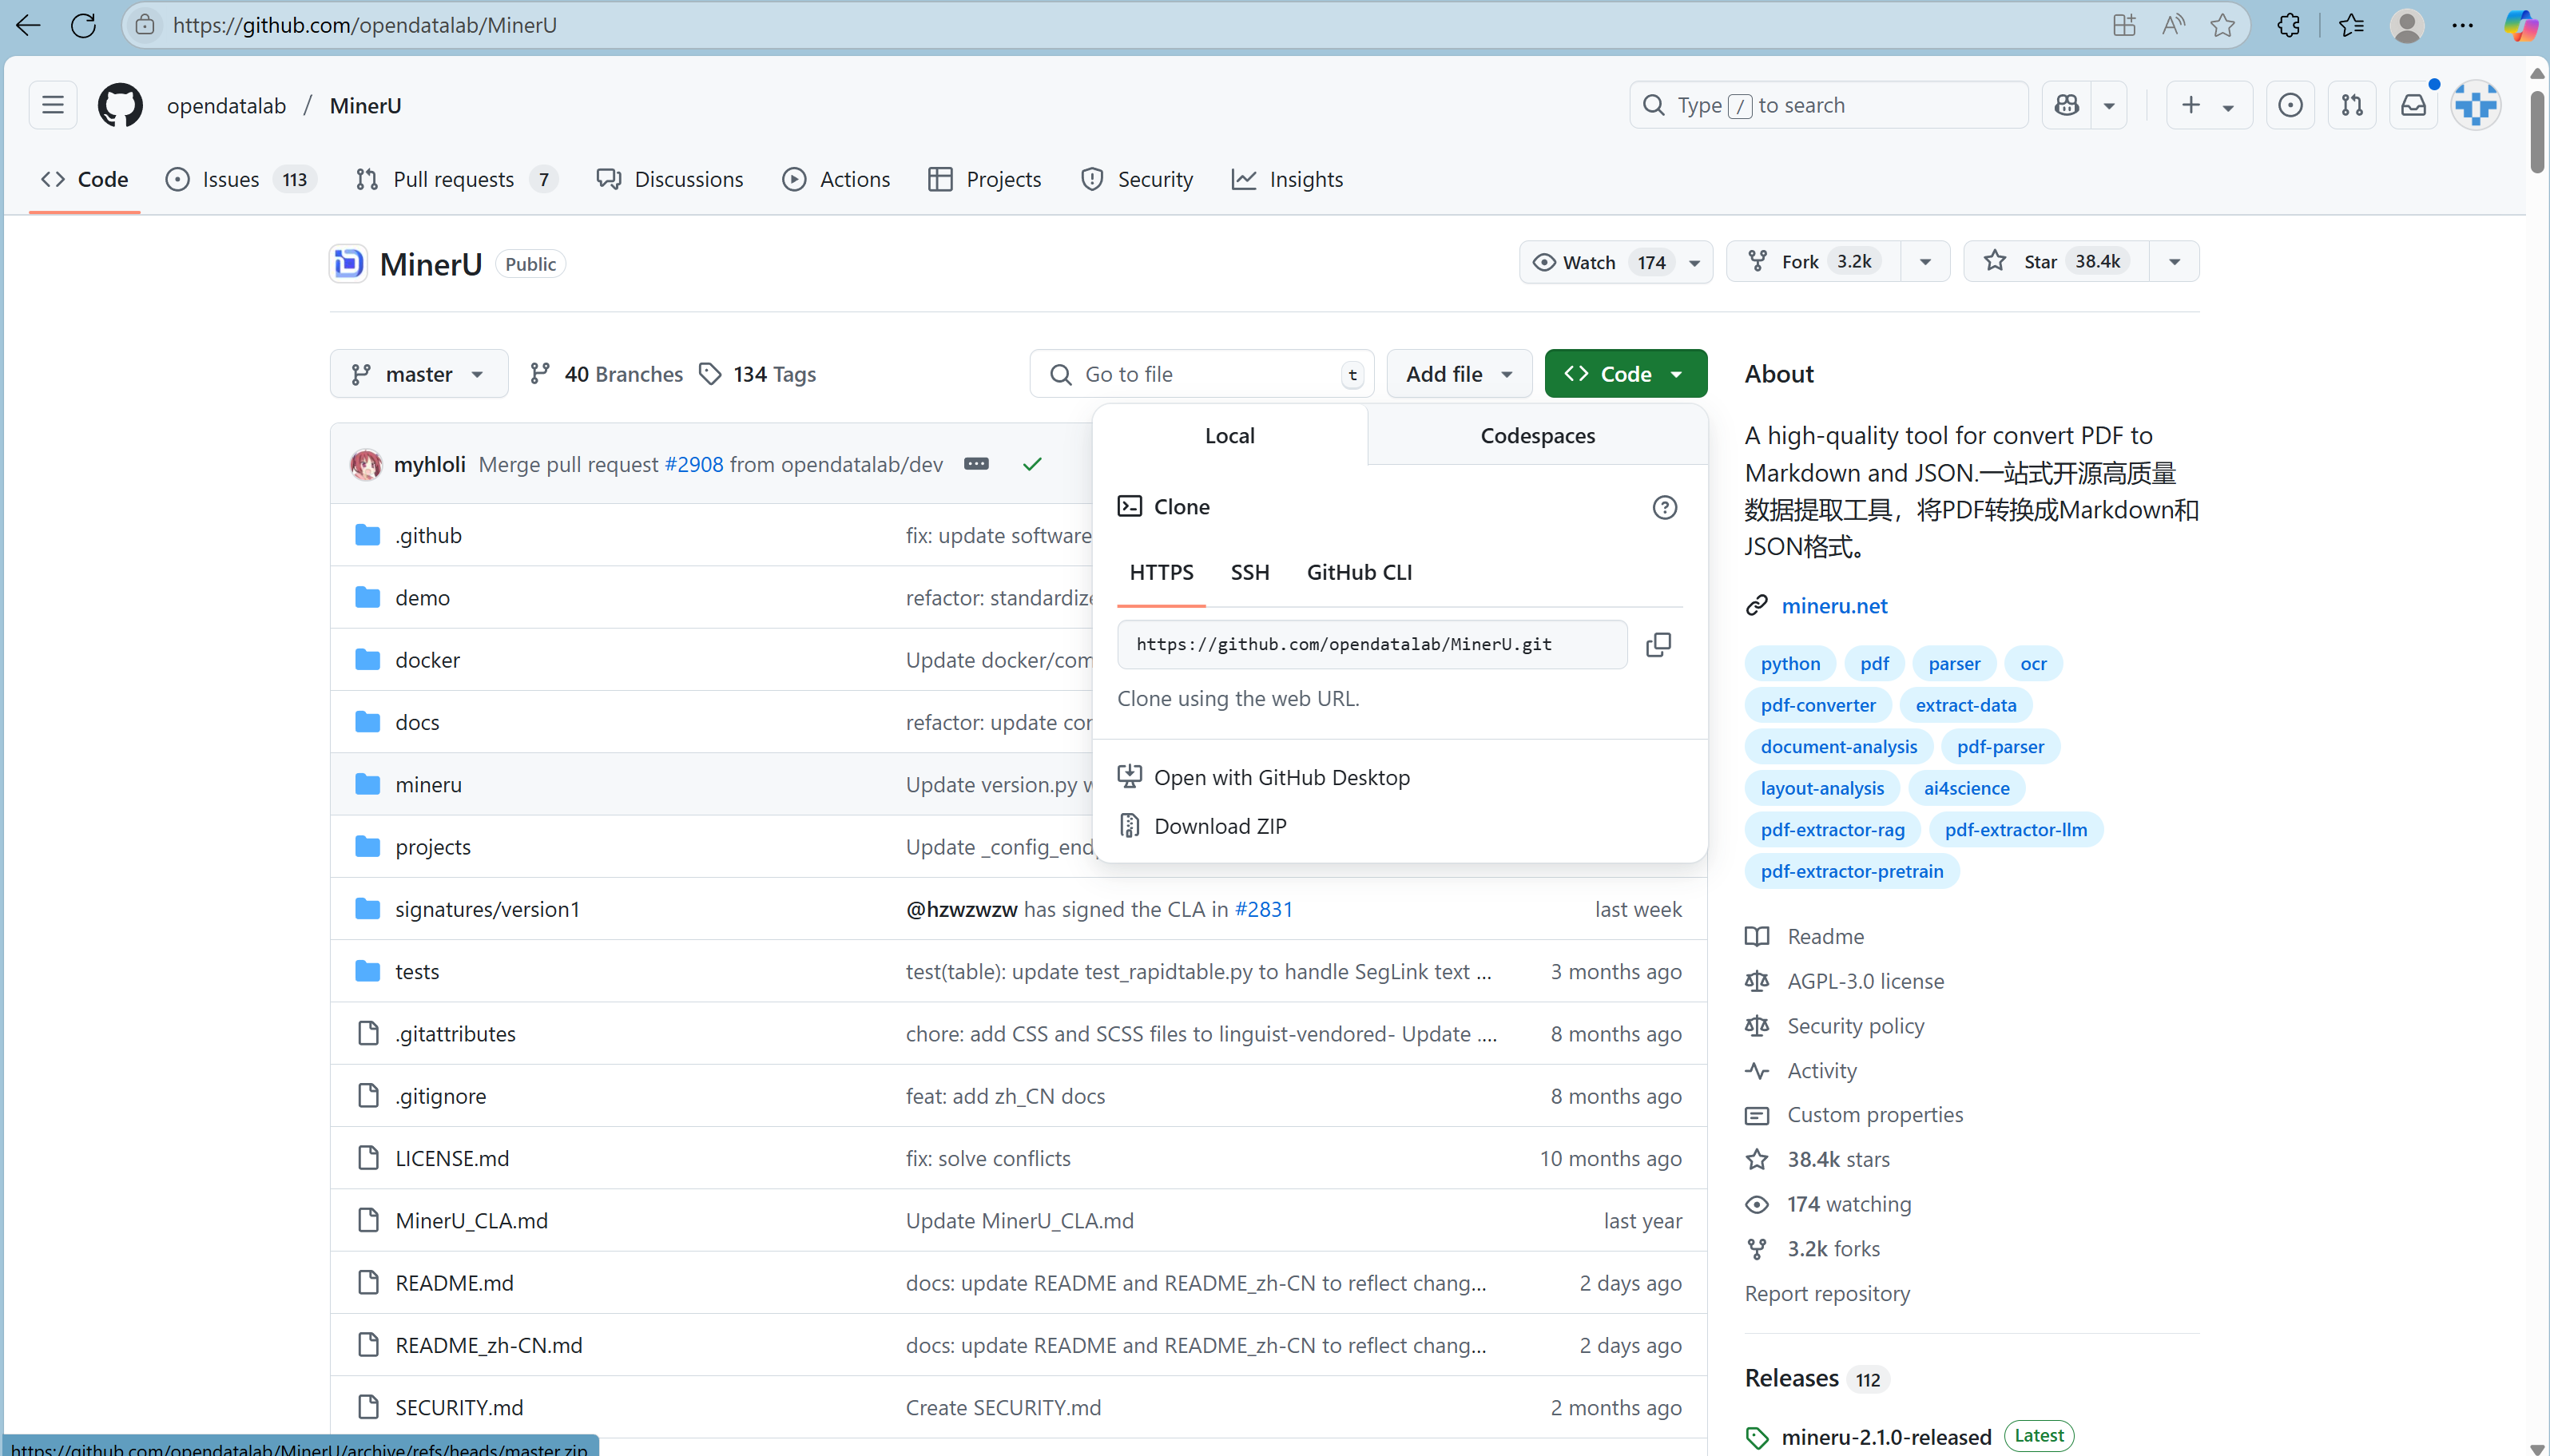The height and width of the screenshot is (1456, 2550).
Task: Open the master branch selector dropdown
Action: tap(419, 373)
